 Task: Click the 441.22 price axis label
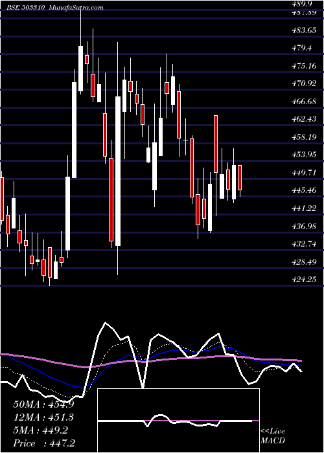click(x=303, y=208)
